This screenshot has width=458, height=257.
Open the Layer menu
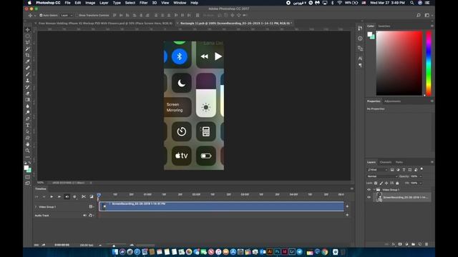tap(104, 3)
